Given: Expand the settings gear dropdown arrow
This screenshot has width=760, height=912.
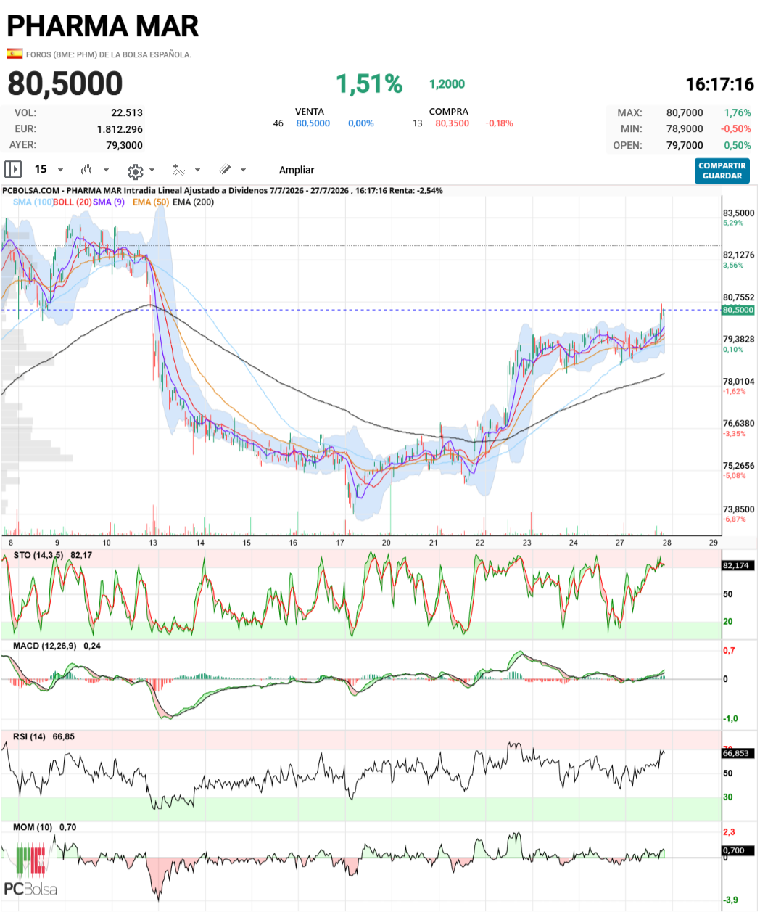Looking at the screenshot, I should click(152, 170).
